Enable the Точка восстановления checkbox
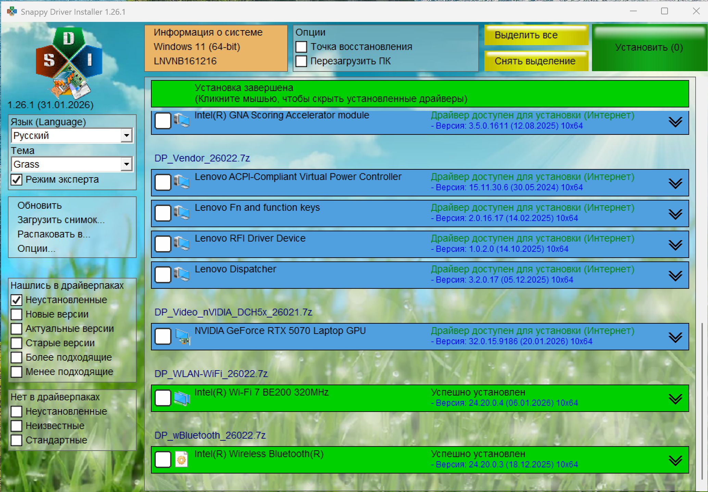 click(x=301, y=47)
